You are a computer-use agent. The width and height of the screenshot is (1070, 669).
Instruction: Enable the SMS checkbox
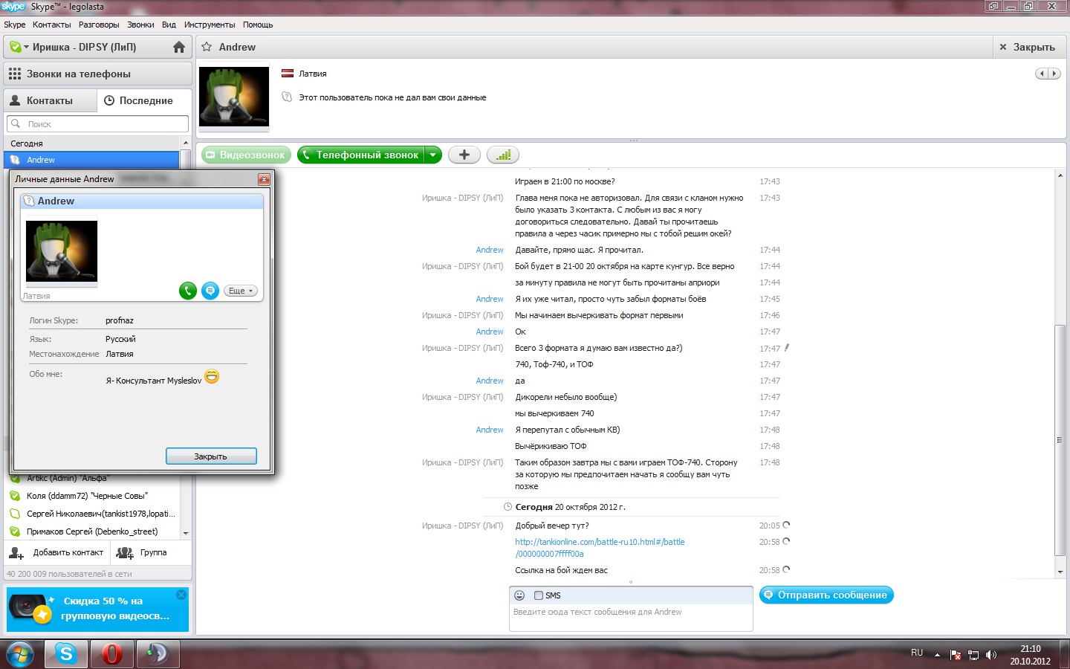539,595
